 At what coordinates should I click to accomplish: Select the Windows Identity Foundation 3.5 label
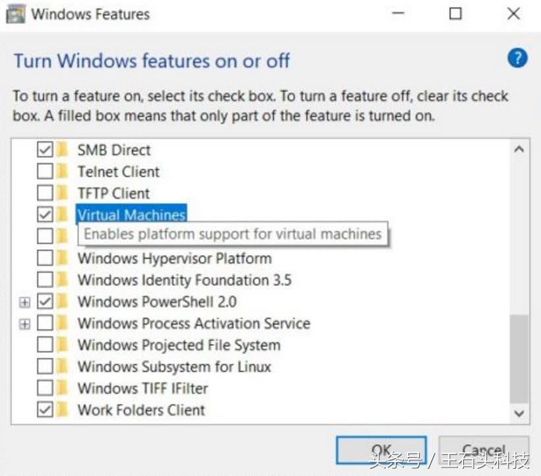click(x=185, y=280)
